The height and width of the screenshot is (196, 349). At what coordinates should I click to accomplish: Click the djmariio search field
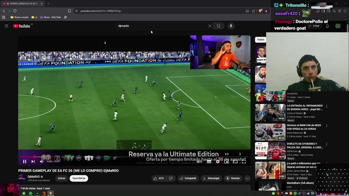tap(162, 26)
